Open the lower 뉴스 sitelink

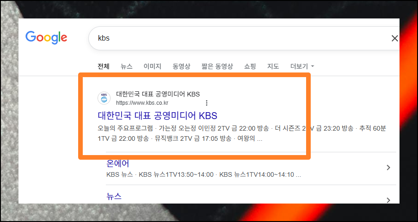[114, 197]
